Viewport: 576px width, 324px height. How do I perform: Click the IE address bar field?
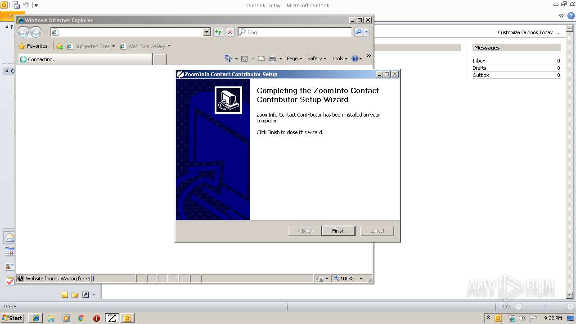point(127,32)
